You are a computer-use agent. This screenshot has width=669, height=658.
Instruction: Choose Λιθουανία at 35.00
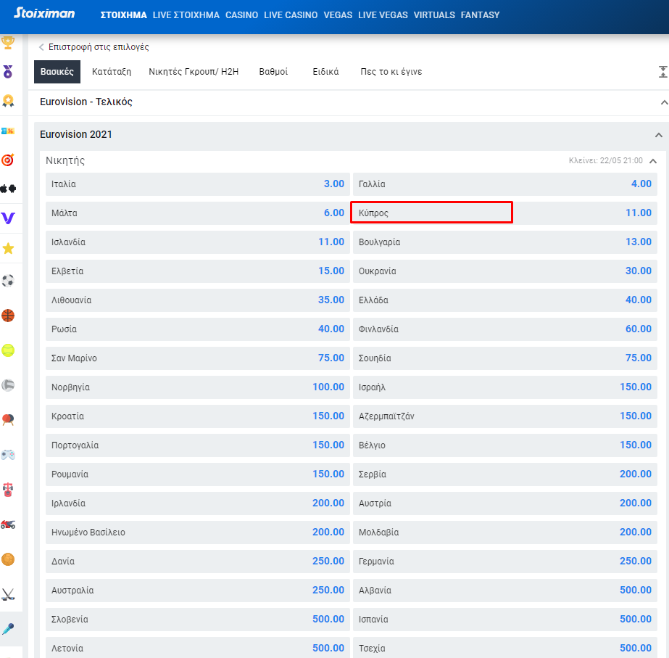coord(198,300)
